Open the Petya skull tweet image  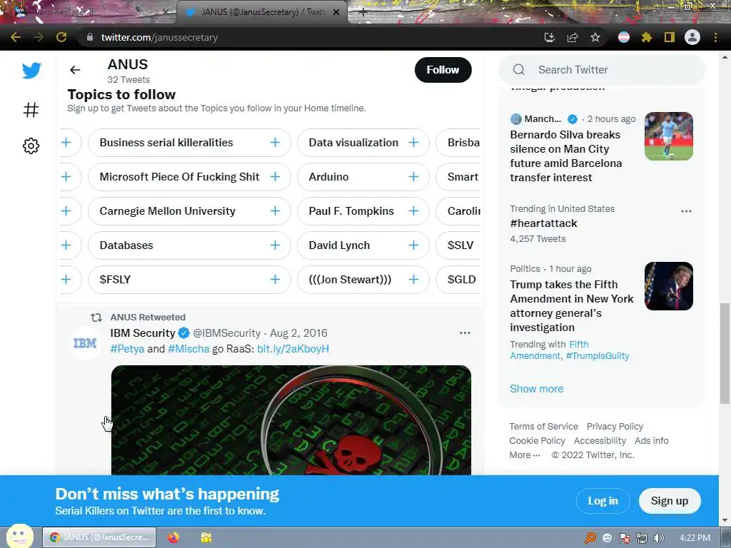[x=291, y=420]
